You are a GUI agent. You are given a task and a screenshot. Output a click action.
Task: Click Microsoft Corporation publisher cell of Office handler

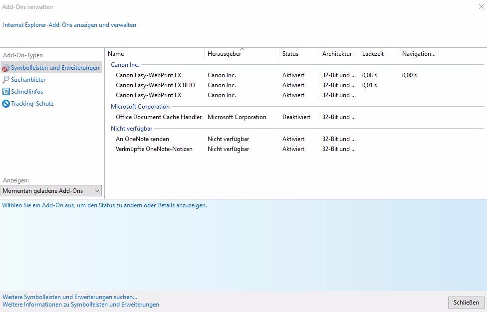click(x=237, y=117)
